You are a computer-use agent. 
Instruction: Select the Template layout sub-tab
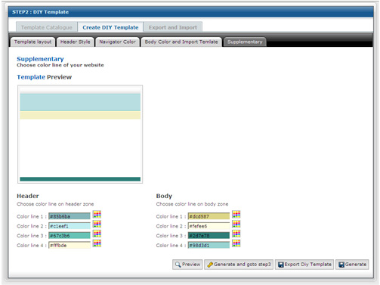click(32, 42)
